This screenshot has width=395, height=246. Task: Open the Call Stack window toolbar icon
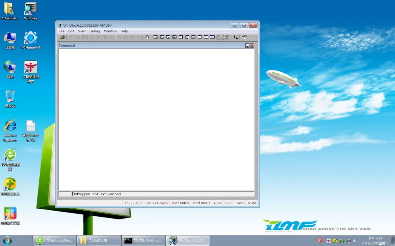point(187,37)
